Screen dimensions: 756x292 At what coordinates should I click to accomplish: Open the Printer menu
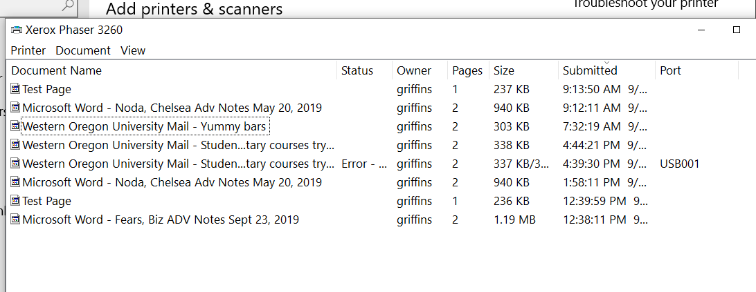pos(28,50)
